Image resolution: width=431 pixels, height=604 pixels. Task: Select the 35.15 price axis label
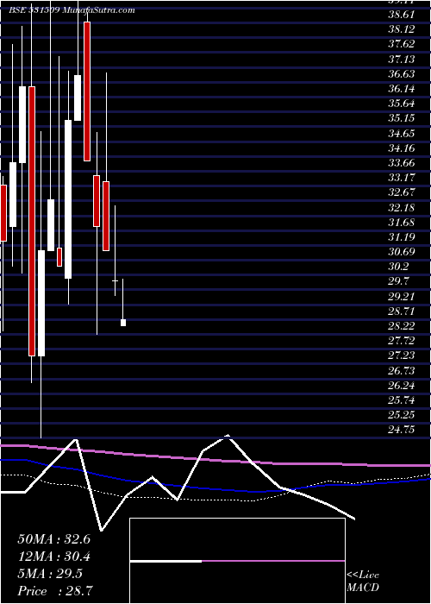tap(402, 118)
